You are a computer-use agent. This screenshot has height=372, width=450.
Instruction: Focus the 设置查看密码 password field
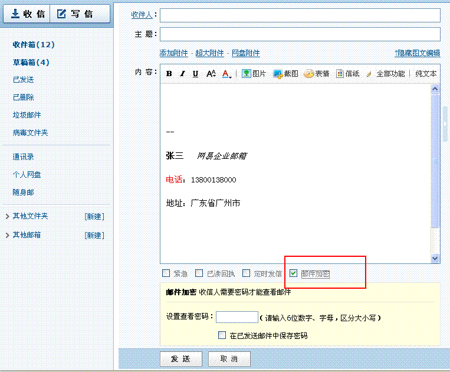click(237, 317)
